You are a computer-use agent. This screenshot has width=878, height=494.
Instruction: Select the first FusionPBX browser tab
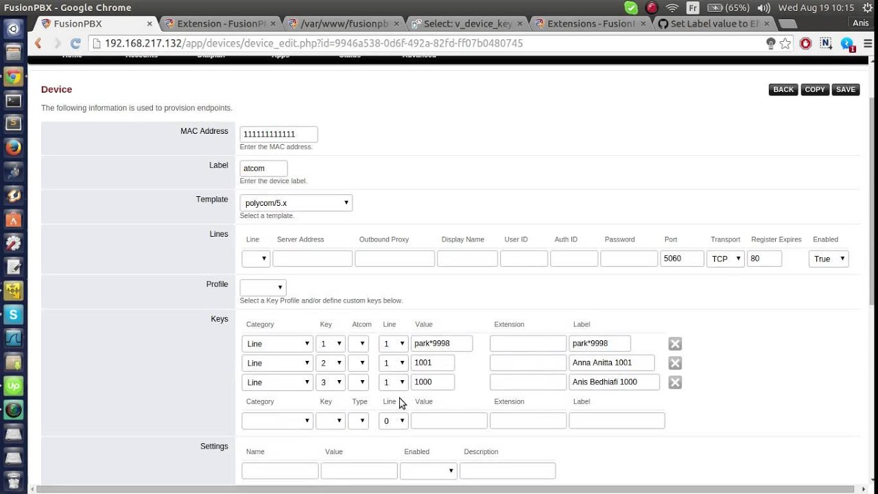coord(97,23)
